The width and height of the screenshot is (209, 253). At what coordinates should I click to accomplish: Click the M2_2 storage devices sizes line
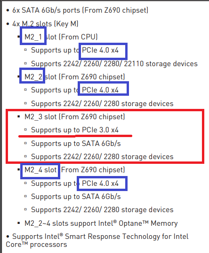tap(102, 104)
